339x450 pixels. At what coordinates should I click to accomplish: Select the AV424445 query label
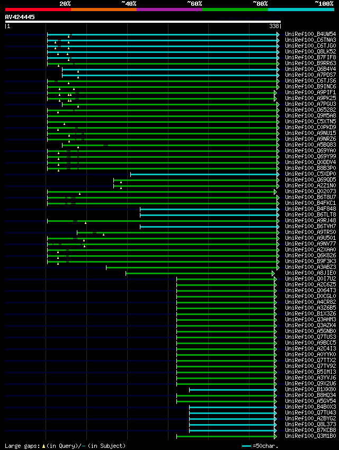coord(20,17)
